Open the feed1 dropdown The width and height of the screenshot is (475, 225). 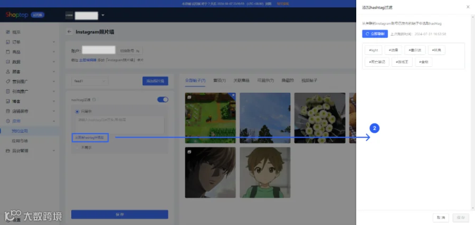coord(90,81)
